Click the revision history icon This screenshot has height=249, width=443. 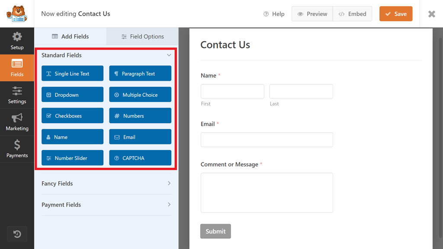[x=17, y=234]
